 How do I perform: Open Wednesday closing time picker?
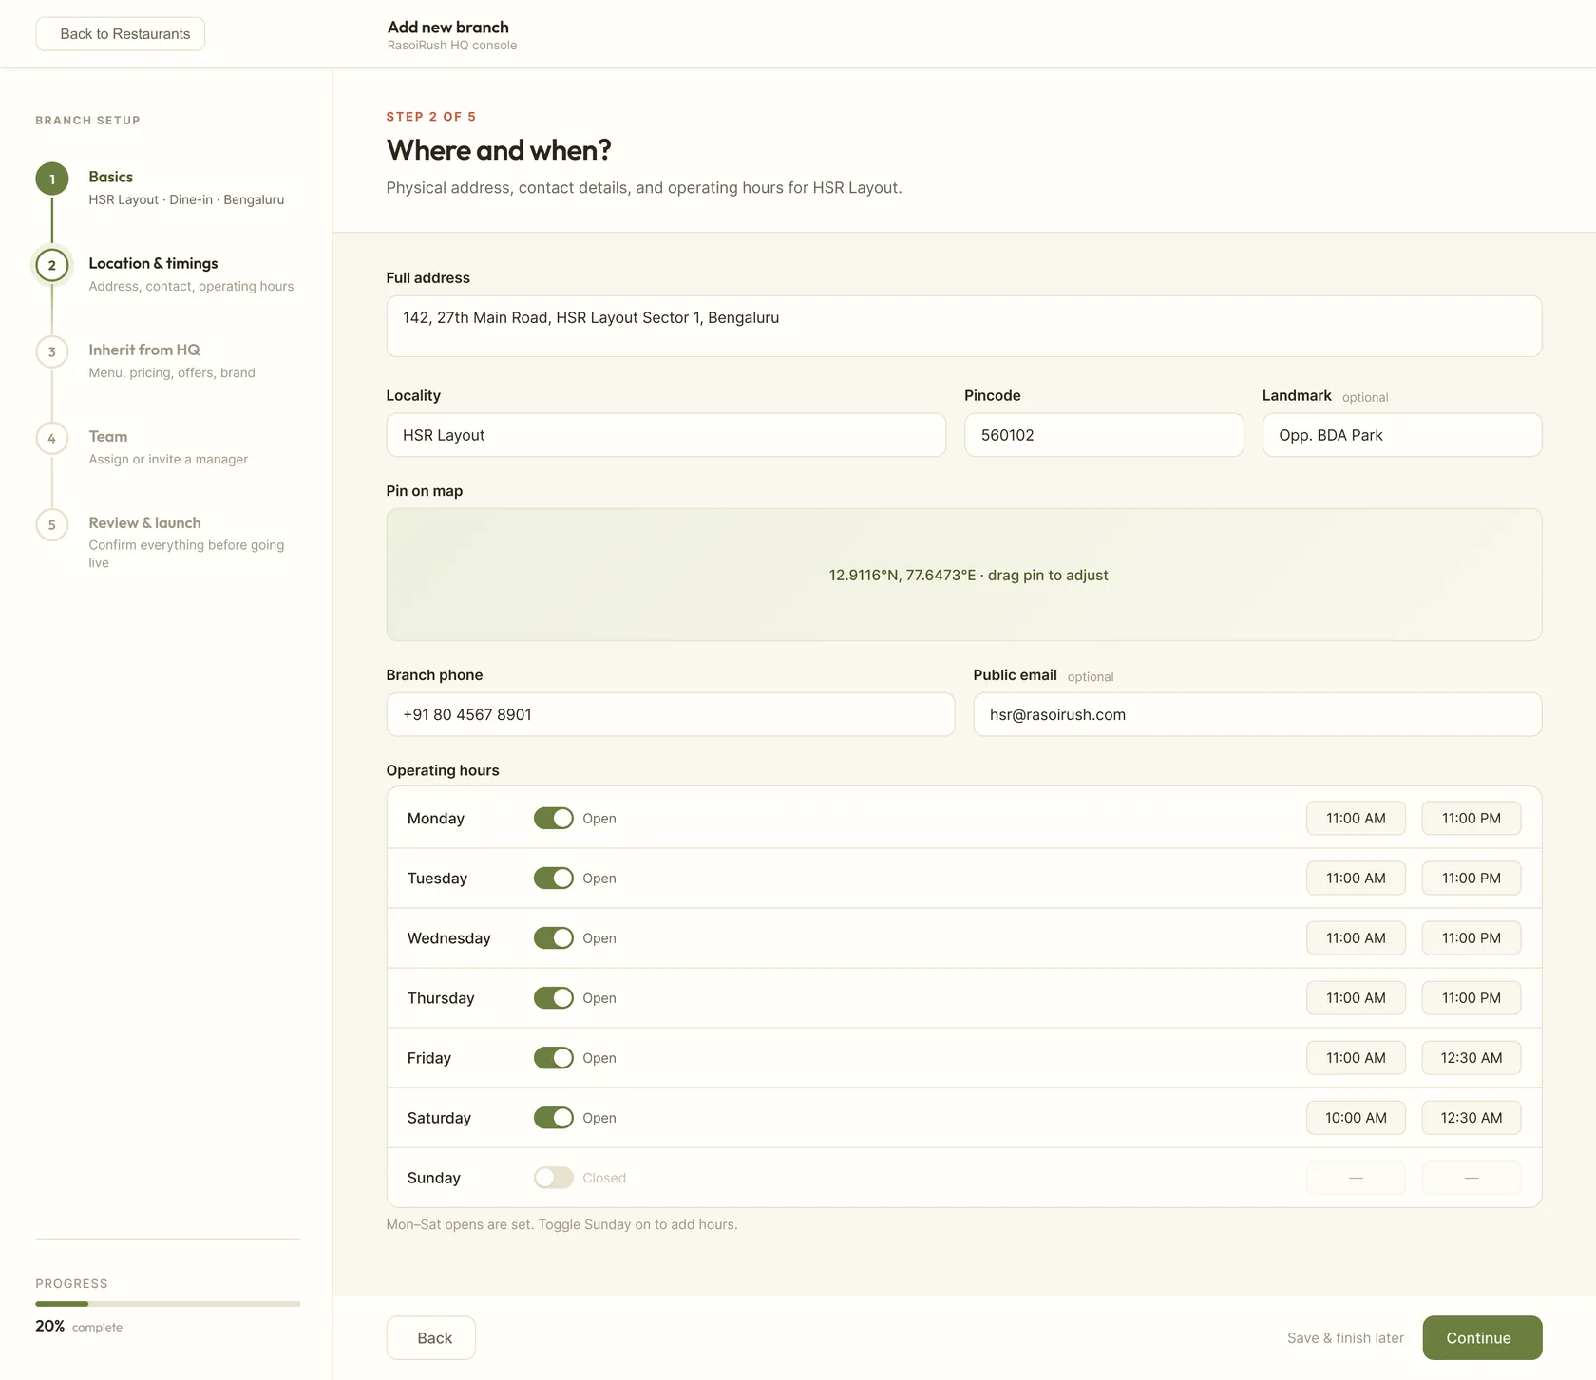[x=1471, y=937]
